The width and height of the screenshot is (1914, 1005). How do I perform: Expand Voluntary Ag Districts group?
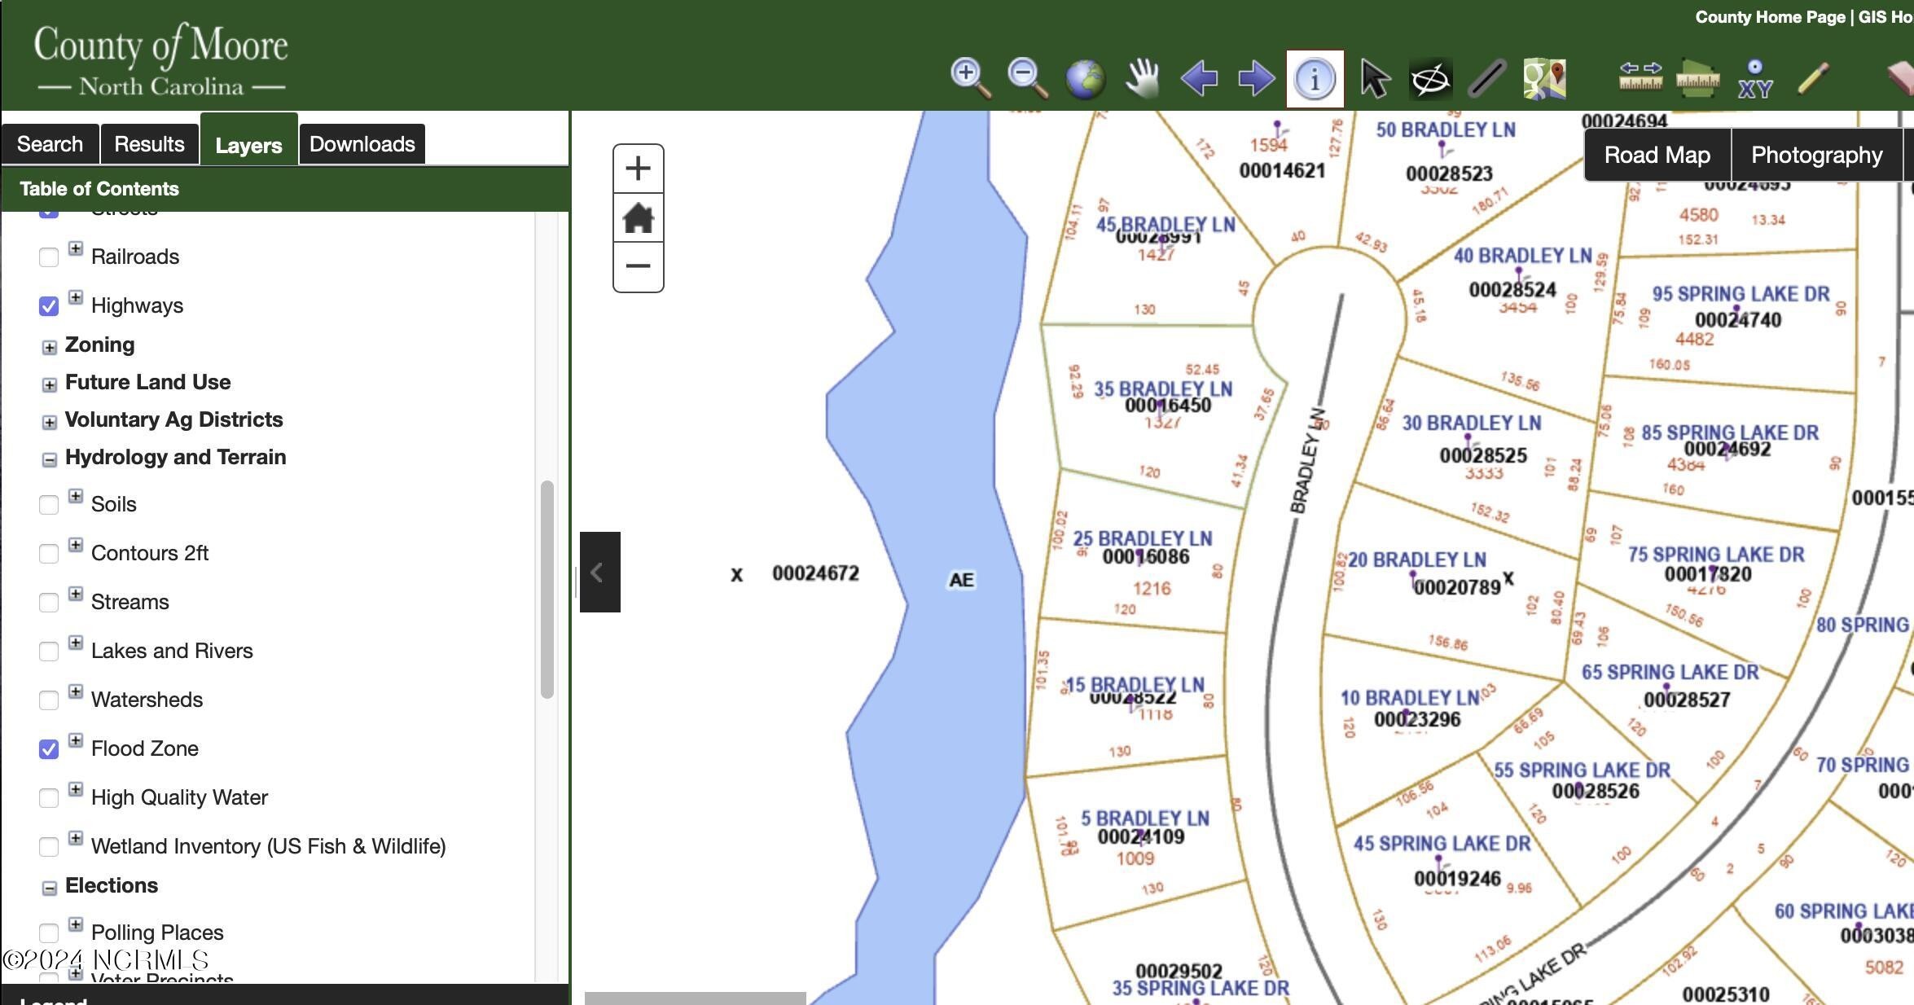tap(50, 423)
